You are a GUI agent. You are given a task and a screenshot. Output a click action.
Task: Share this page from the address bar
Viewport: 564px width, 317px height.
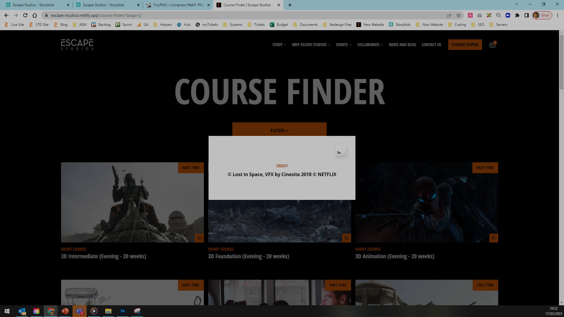(x=449, y=15)
